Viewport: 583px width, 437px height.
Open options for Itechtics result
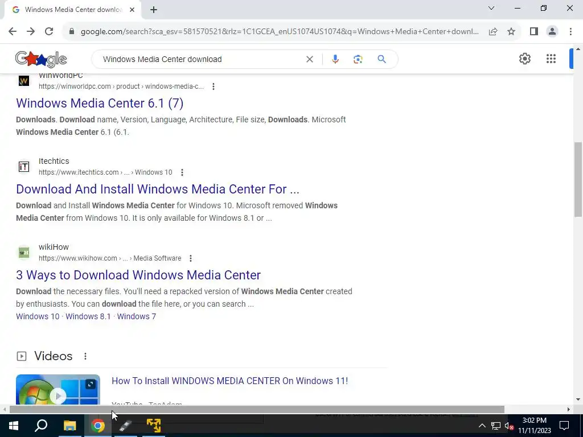(182, 172)
